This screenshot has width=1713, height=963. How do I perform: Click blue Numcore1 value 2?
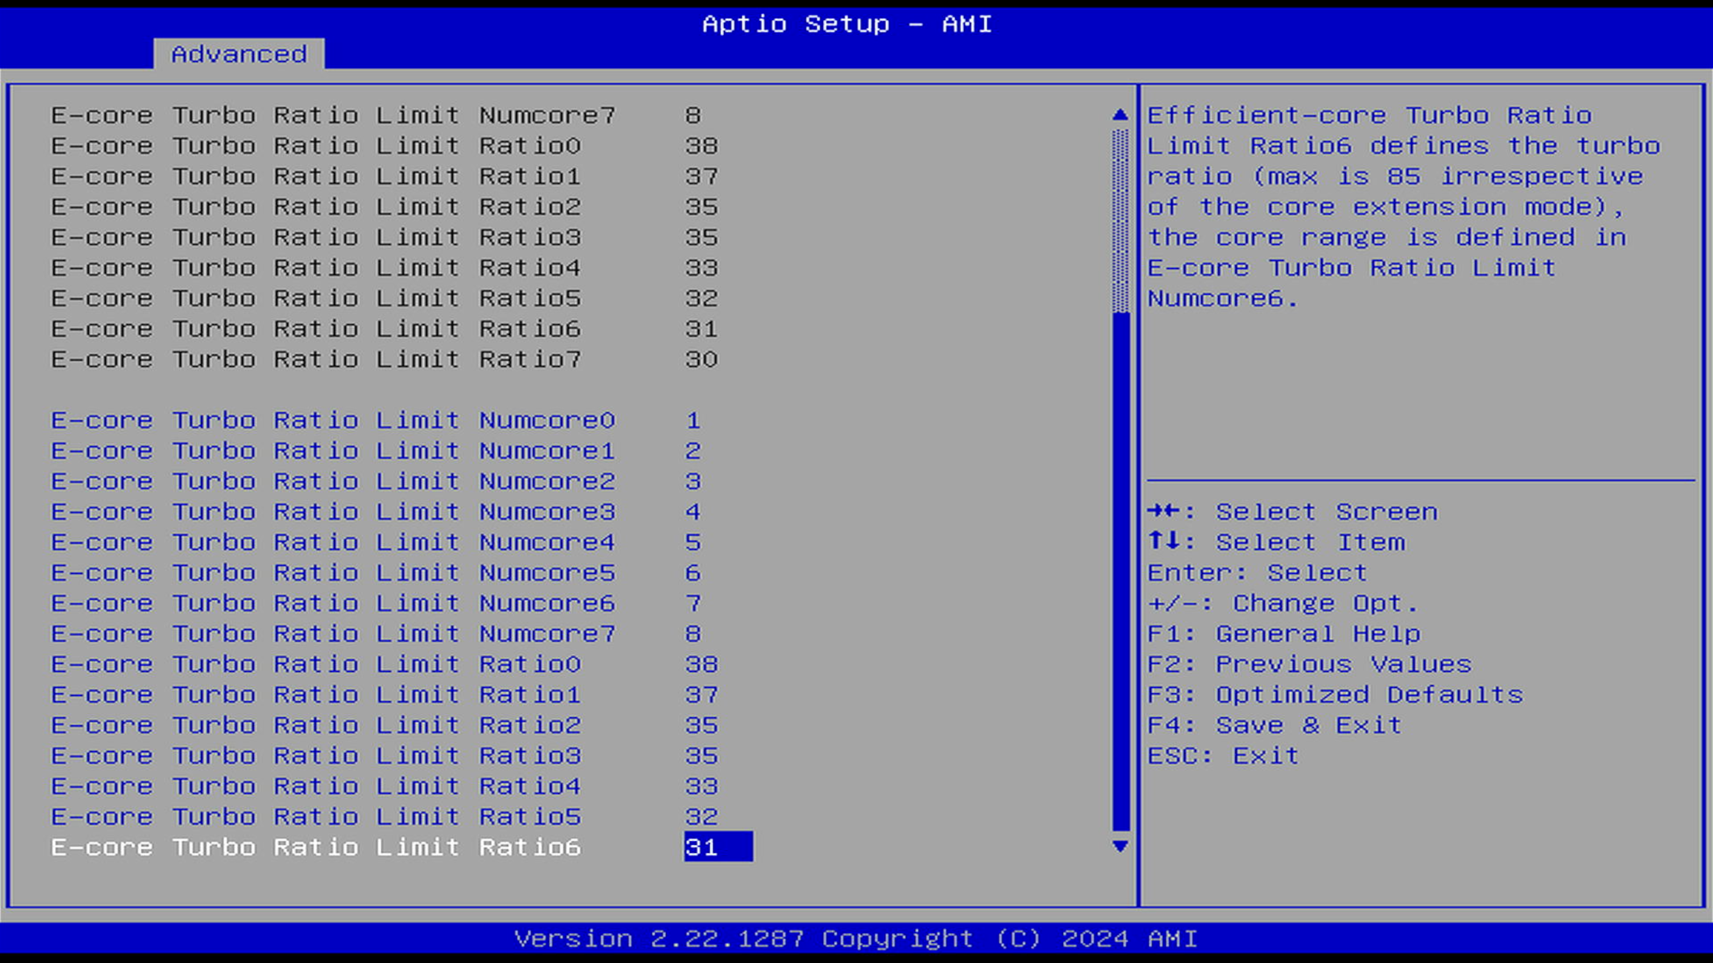tap(693, 451)
